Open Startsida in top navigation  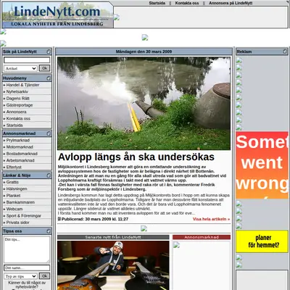pos(157,3)
